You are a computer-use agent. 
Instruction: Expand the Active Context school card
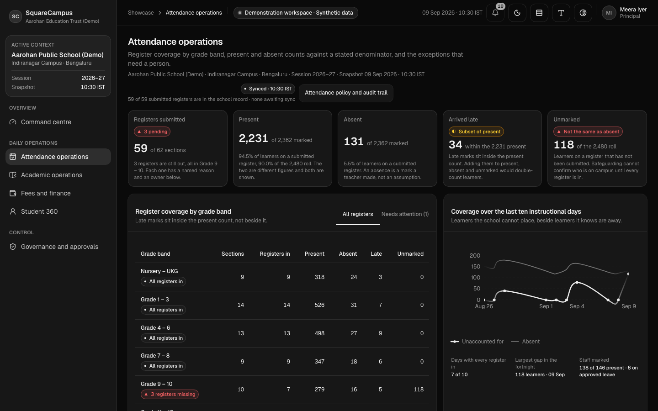(58, 66)
